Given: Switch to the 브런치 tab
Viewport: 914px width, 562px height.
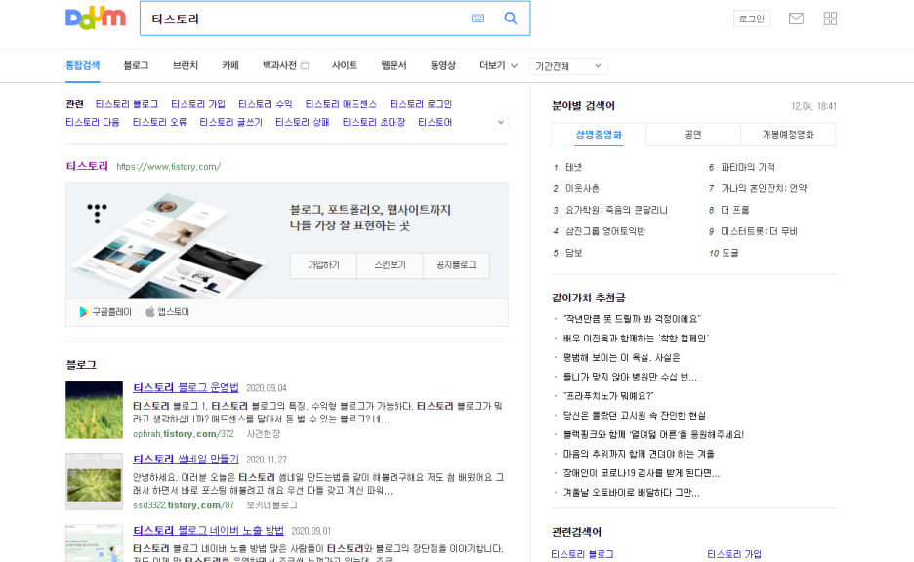Looking at the screenshot, I should coord(186,65).
